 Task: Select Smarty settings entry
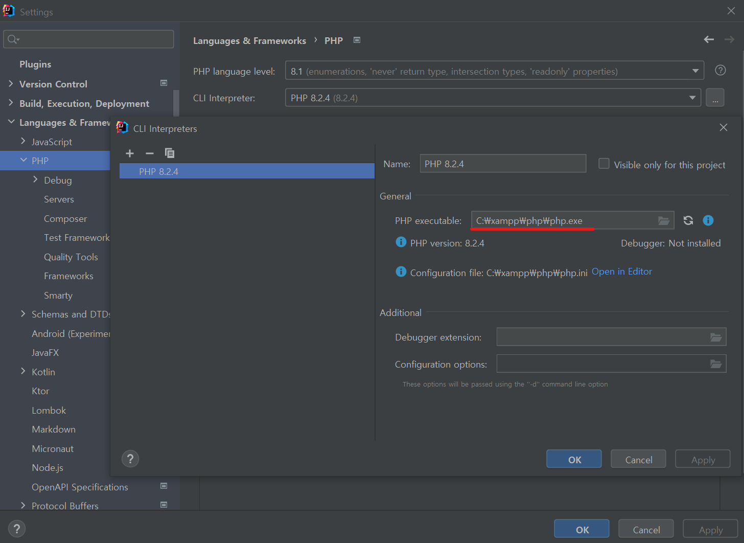pos(58,296)
